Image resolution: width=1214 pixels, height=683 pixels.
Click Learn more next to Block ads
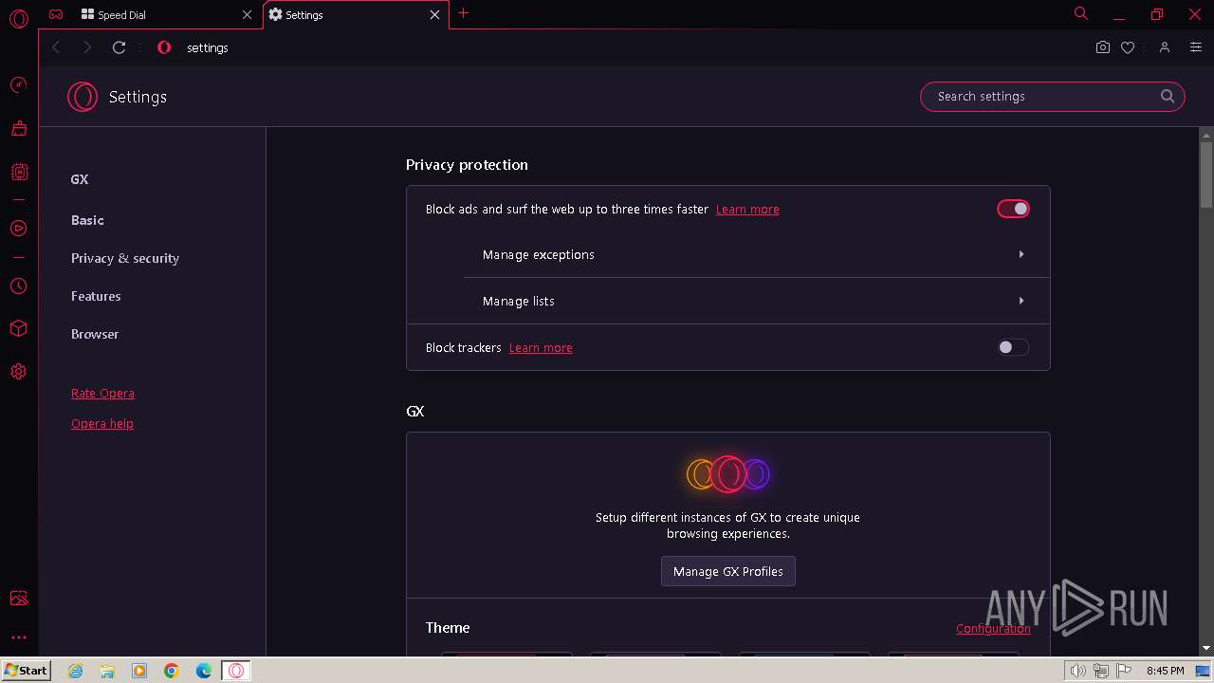[747, 209]
